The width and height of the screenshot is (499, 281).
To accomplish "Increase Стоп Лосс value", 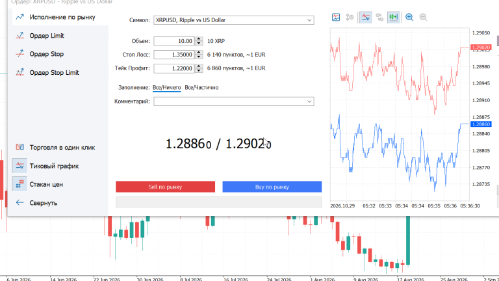I will (199, 53).
